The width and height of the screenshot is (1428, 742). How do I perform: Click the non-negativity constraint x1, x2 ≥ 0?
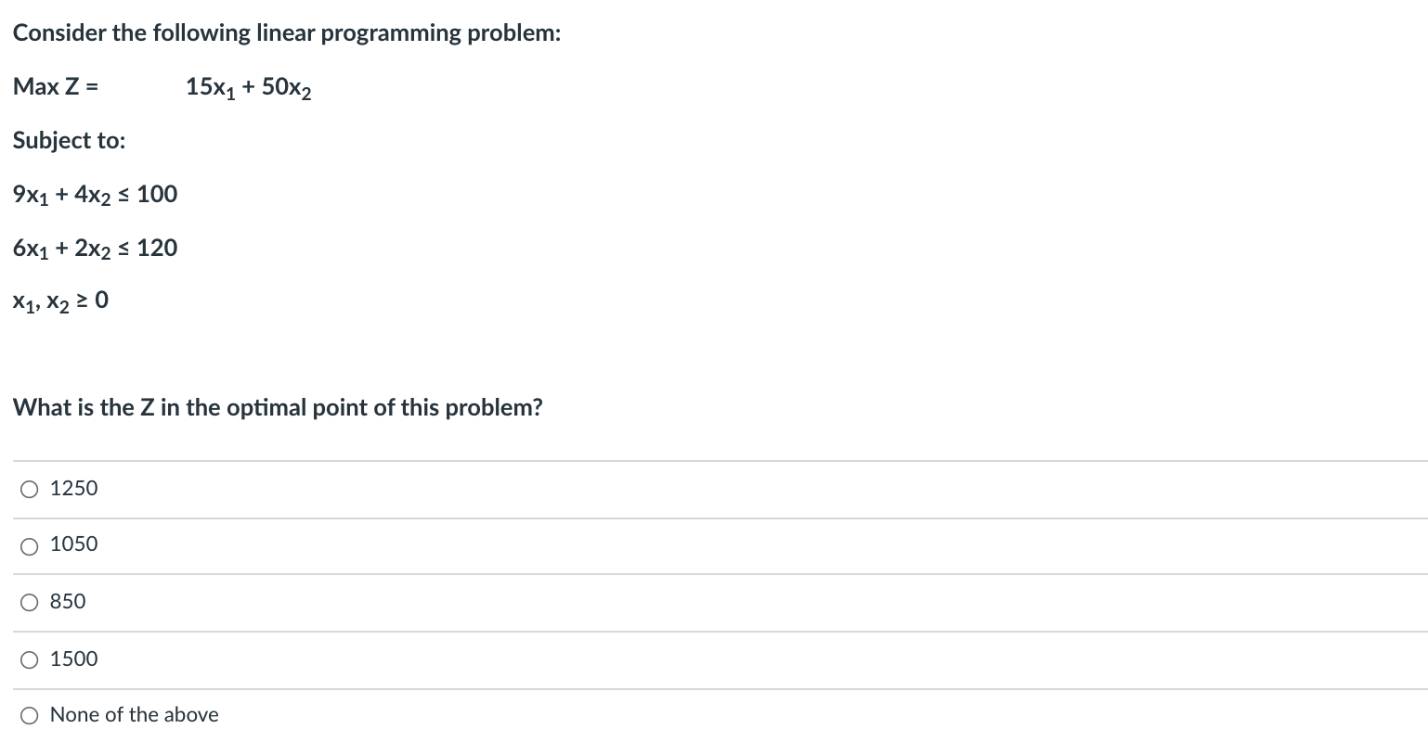point(59,299)
